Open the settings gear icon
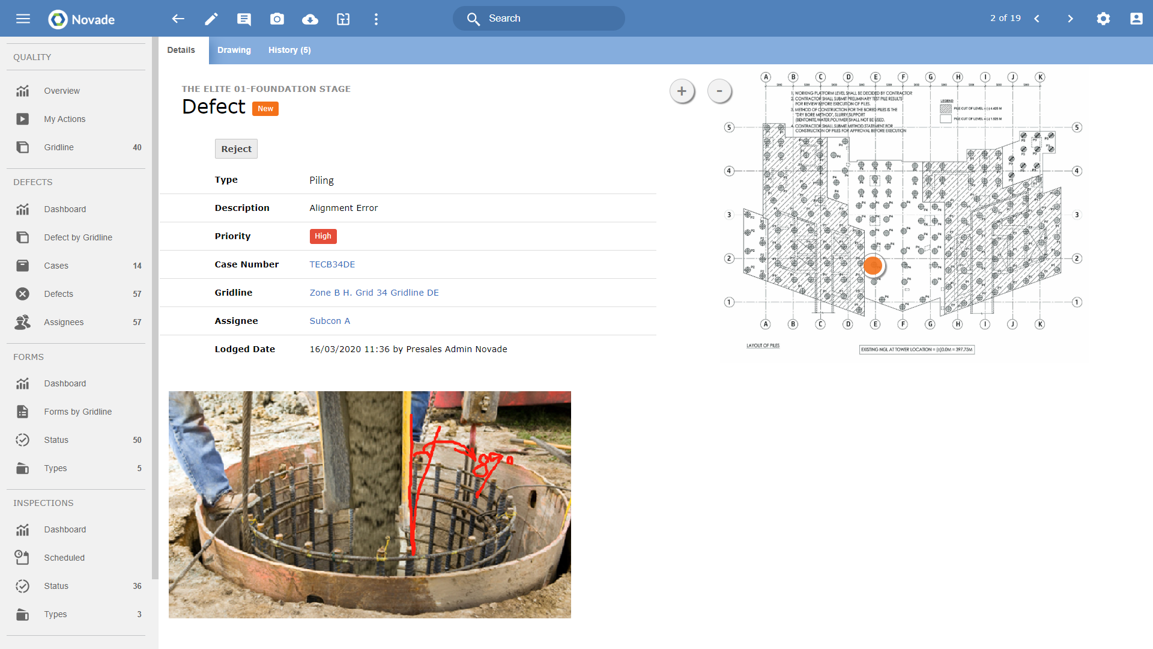The image size is (1153, 649). click(1103, 19)
